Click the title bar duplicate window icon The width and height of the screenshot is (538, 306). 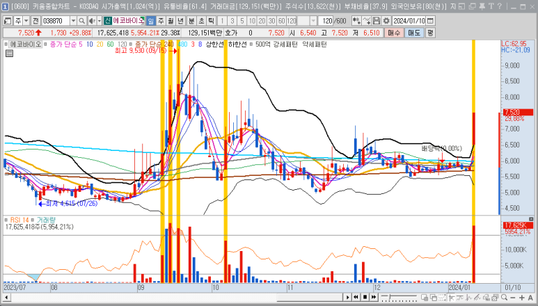coord(473,6)
